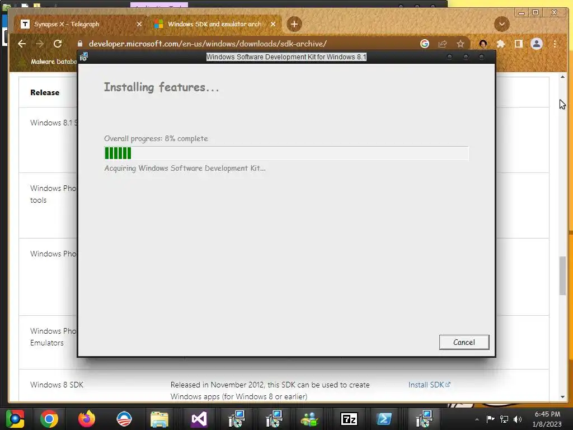This screenshot has height=430, width=573.
Task: Click the SDK installer title bar icon
Action: pyautogui.click(x=84, y=57)
